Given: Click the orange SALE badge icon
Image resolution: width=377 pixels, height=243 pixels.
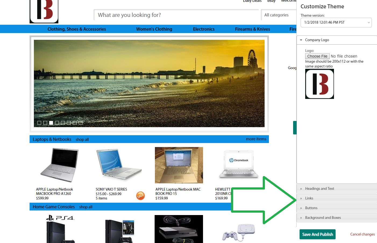Looking at the screenshot, I should tap(140, 196).
